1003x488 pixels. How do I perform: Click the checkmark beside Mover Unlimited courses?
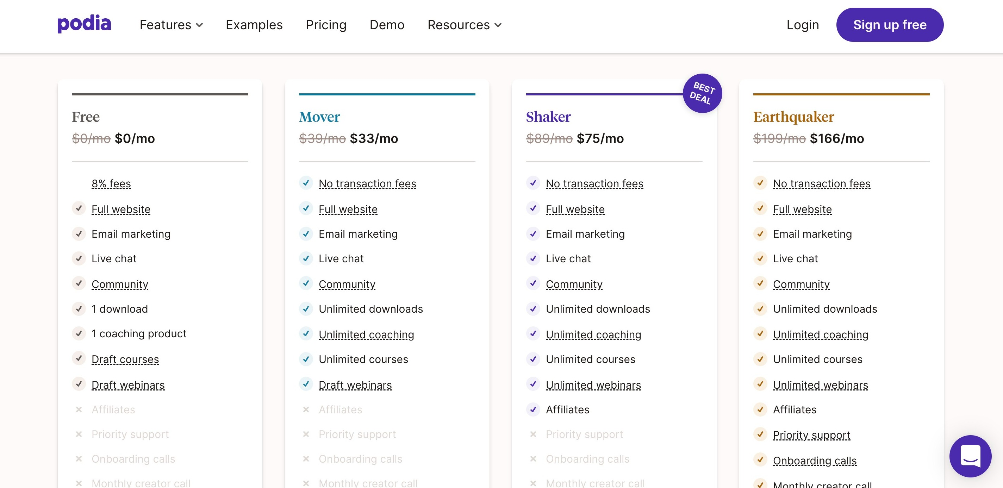coord(306,359)
